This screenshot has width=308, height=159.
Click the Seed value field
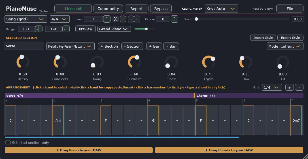click(x=93, y=19)
